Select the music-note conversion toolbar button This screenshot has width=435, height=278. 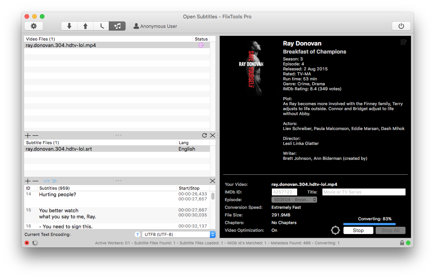click(x=117, y=26)
